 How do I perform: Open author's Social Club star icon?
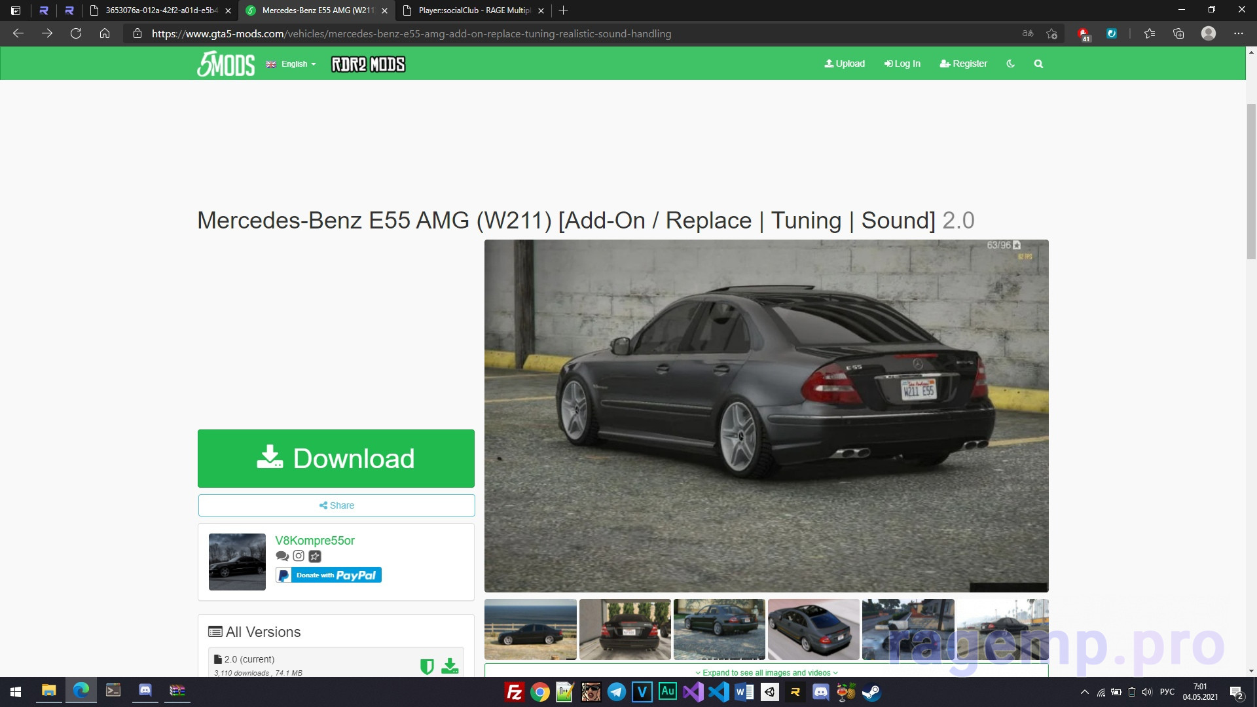[315, 556]
